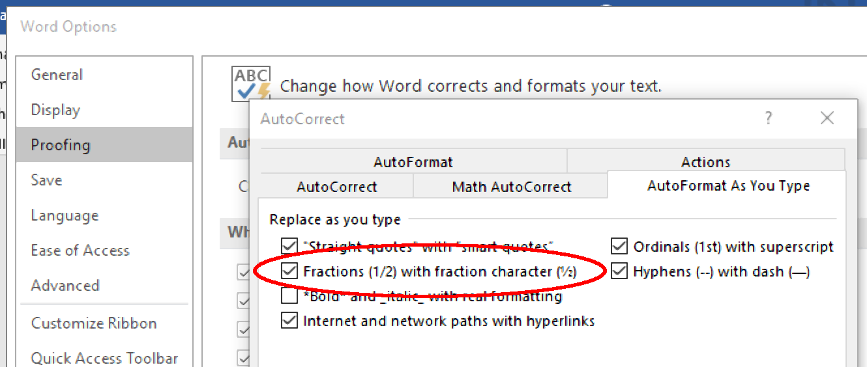
Task: Enable *Bold* and _italic_ real formatting checkbox
Action: tap(289, 297)
